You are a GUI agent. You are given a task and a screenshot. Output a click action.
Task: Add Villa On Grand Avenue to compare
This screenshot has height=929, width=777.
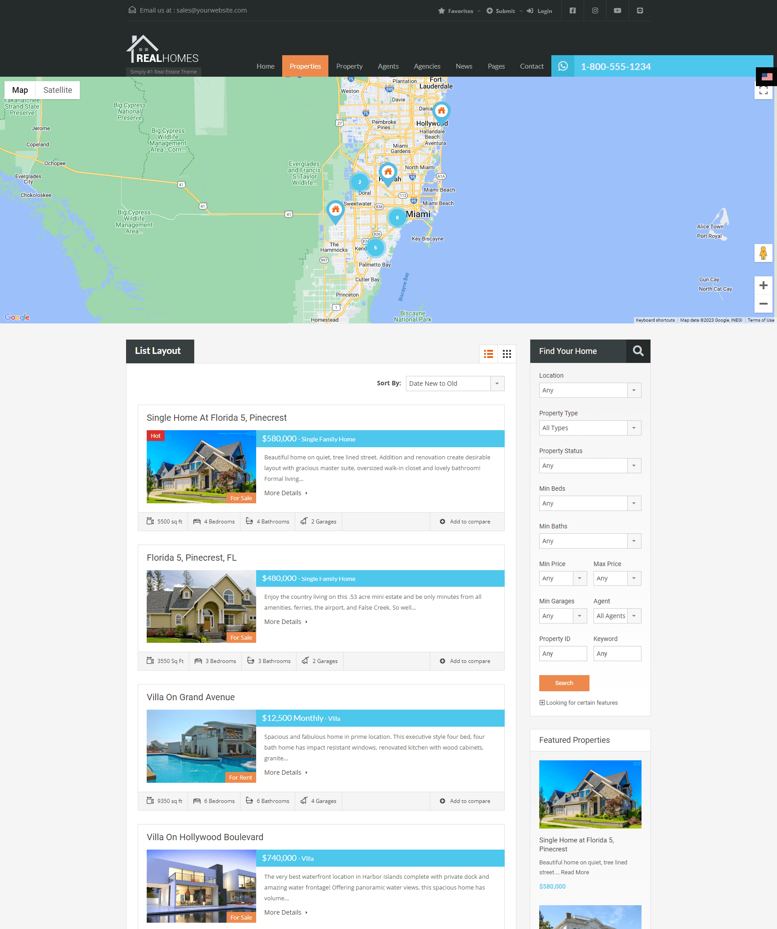(x=465, y=801)
